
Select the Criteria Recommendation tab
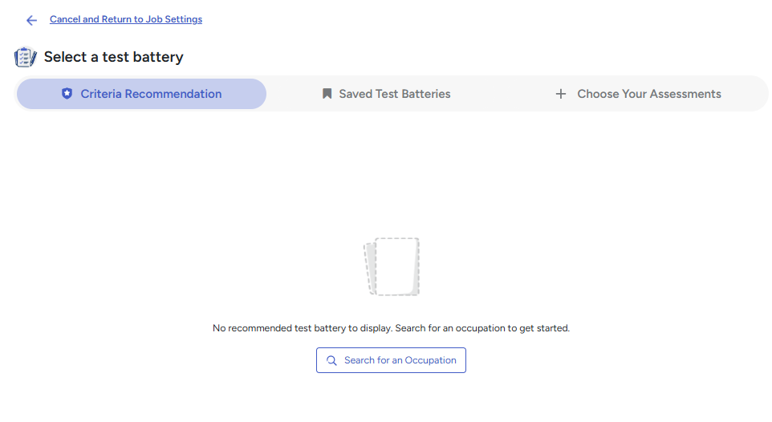(x=142, y=94)
